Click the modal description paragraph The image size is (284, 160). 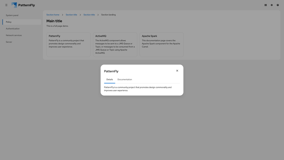click(138, 89)
